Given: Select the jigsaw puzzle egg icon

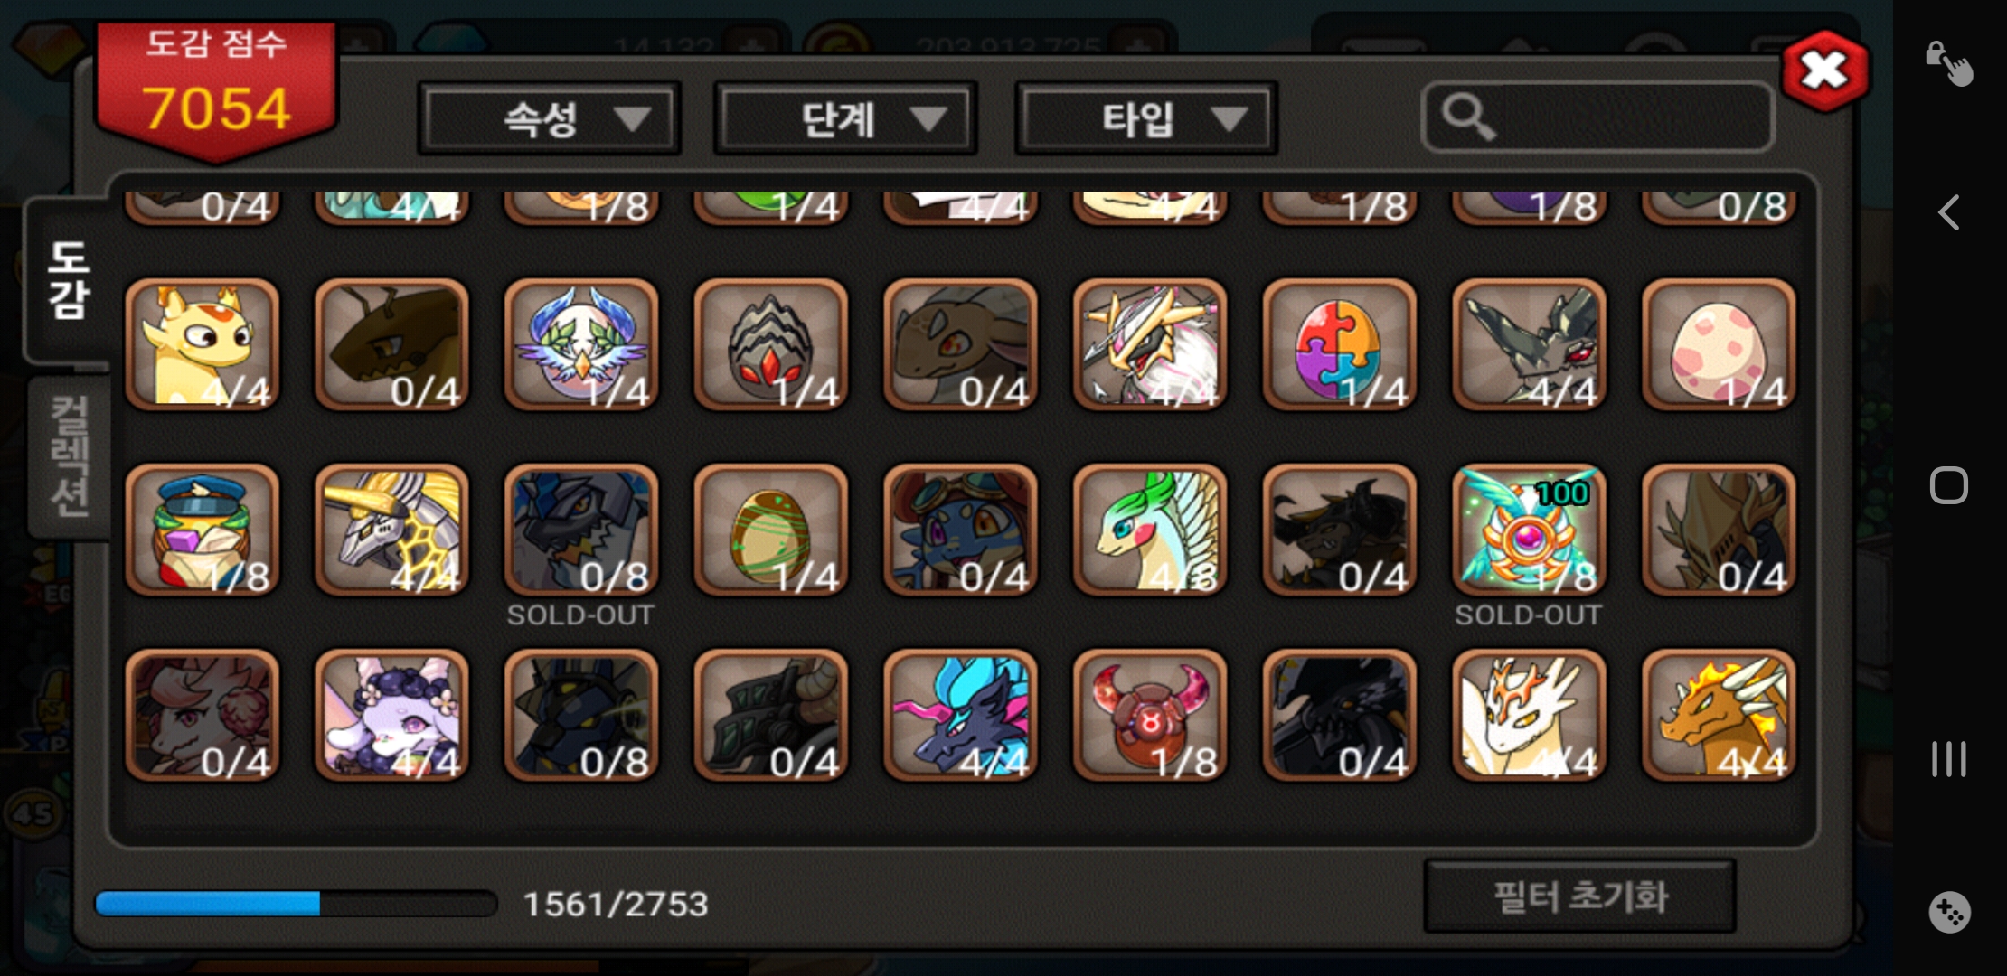Looking at the screenshot, I should point(1339,344).
